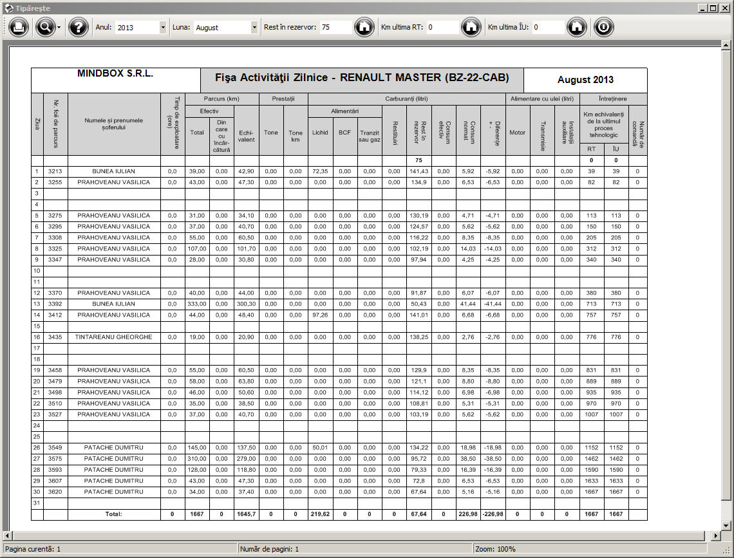This screenshot has height=558, width=734.
Task: Click the MINDBOX S.R.L. company title
Action: [x=115, y=73]
